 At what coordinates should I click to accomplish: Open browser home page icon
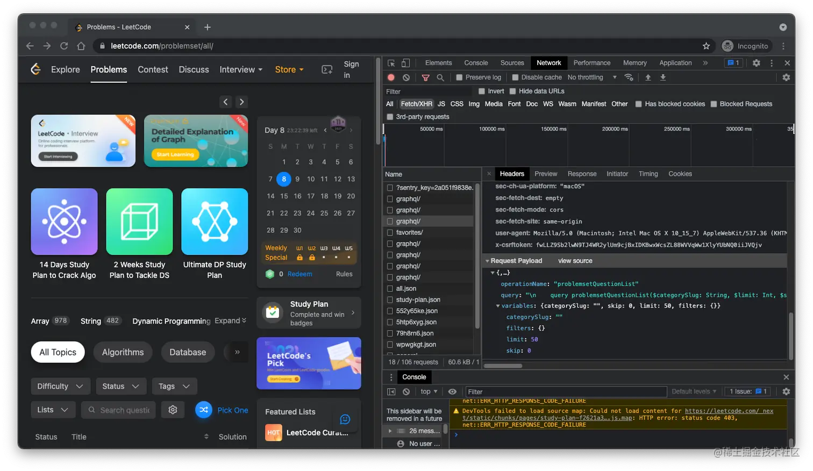point(81,46)
